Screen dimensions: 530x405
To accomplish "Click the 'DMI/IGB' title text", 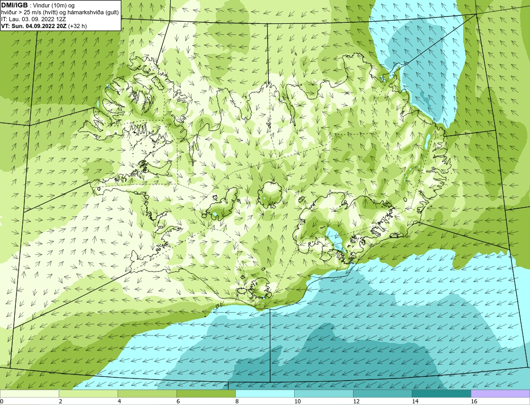I will click(x=14, y=5).
